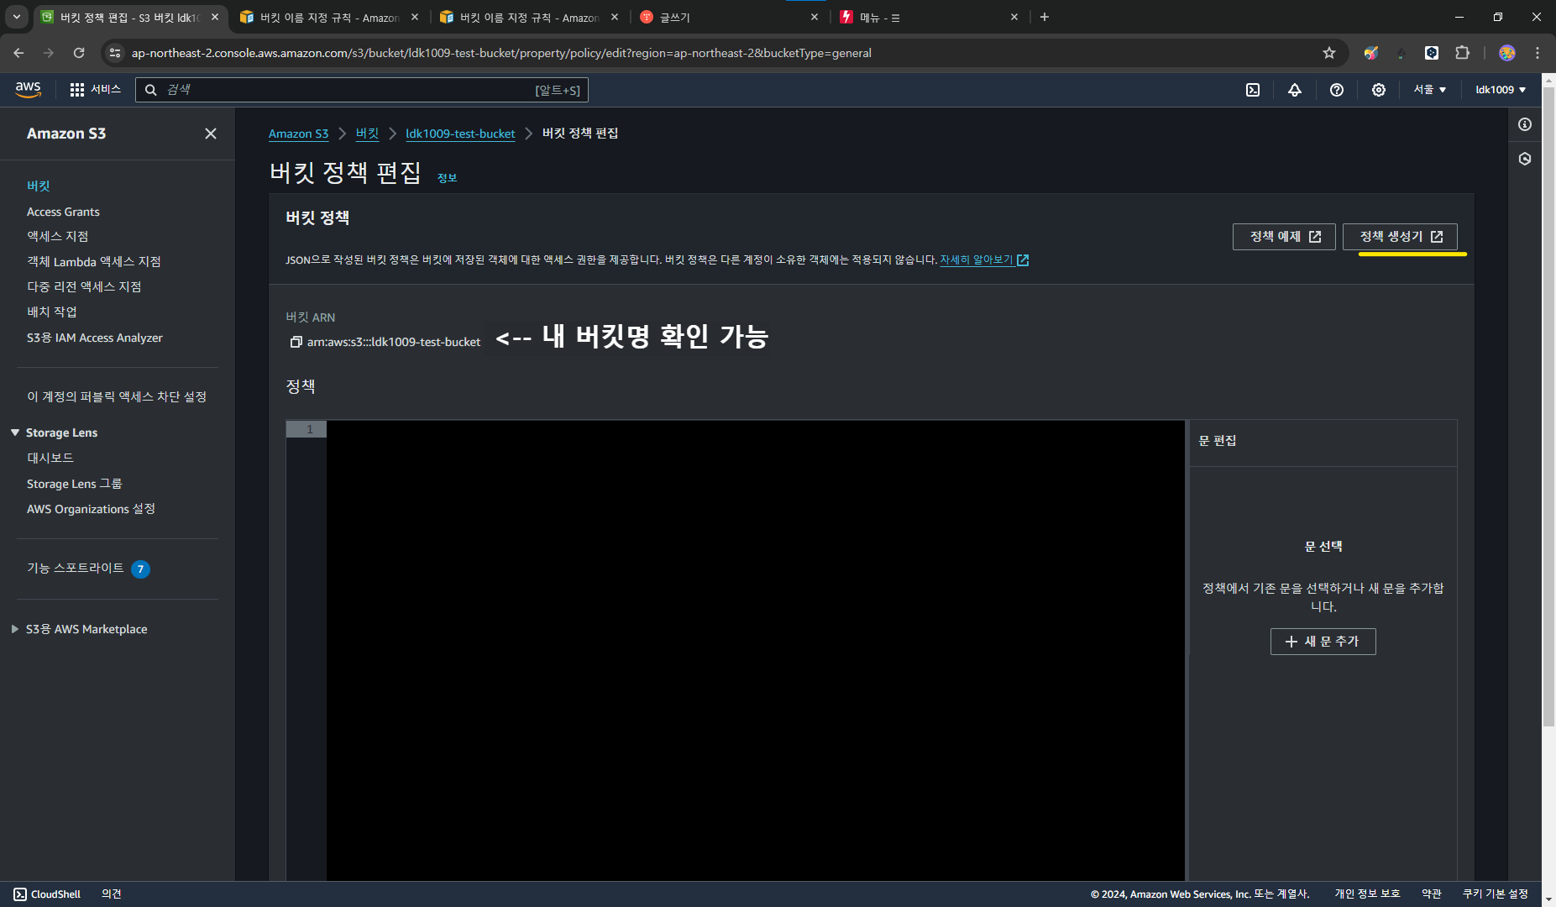Click the browser address bar URL
Image resolution: width=1556 pixels, height=907 pixels.
501,53
